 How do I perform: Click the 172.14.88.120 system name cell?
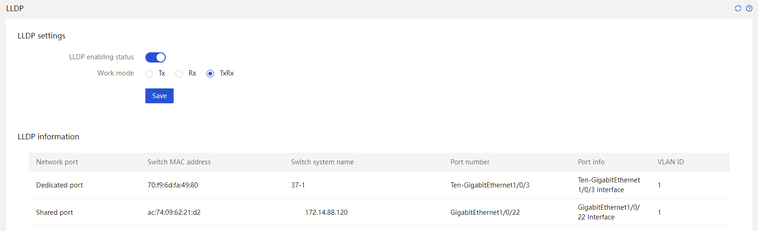click(x=326, y=212)
